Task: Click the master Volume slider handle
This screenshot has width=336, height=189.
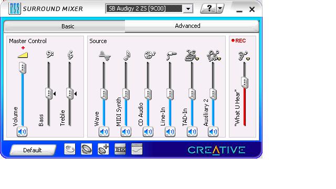Action: pos(23,68)
